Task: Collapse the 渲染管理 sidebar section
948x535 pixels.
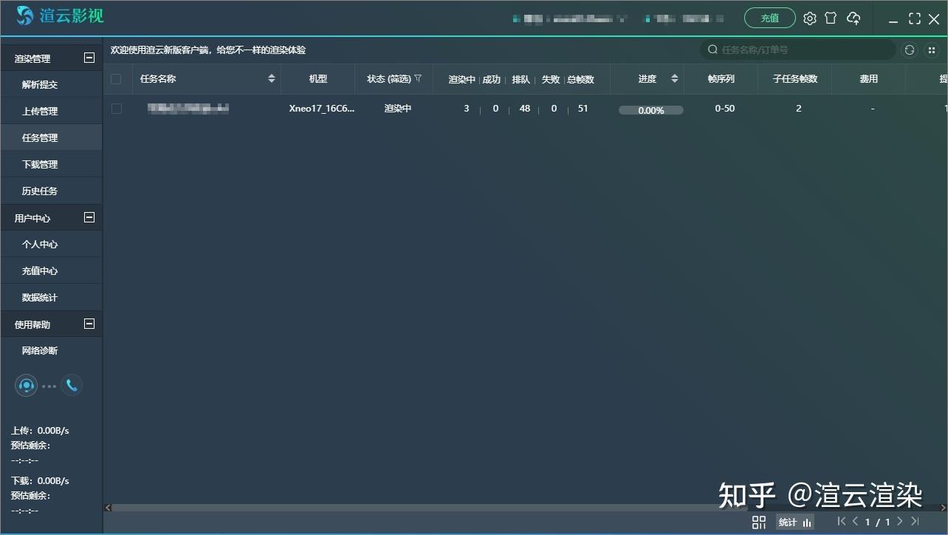Action: point(89,57)
